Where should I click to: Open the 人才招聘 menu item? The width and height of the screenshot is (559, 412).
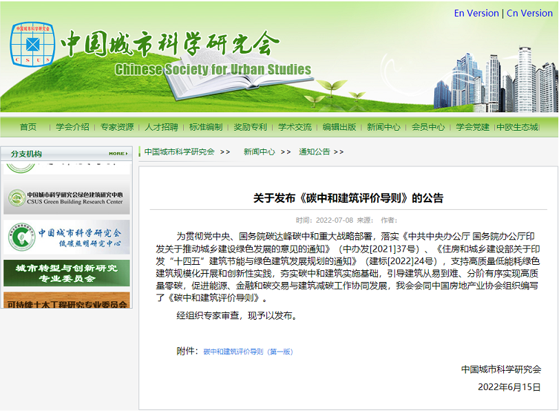tap(162, 127)
